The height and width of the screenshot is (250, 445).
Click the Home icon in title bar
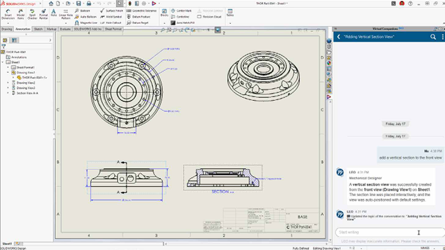coord(51,4)
